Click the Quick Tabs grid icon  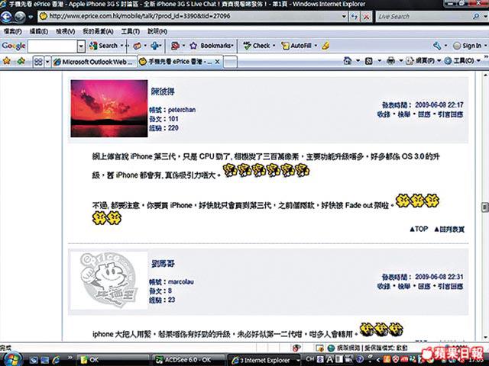pos(38,62)
